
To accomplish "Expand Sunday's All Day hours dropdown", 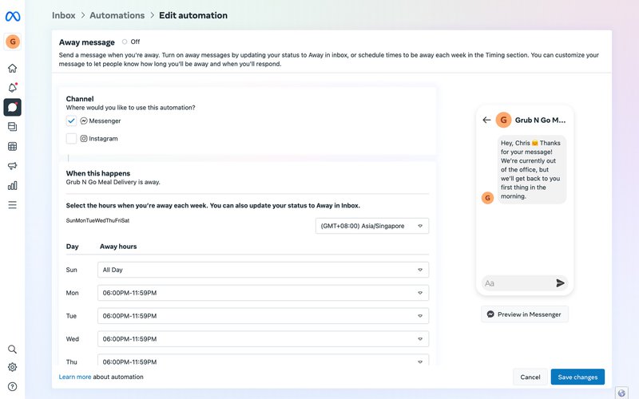I will pyautogui.click(x=263, y=271).
